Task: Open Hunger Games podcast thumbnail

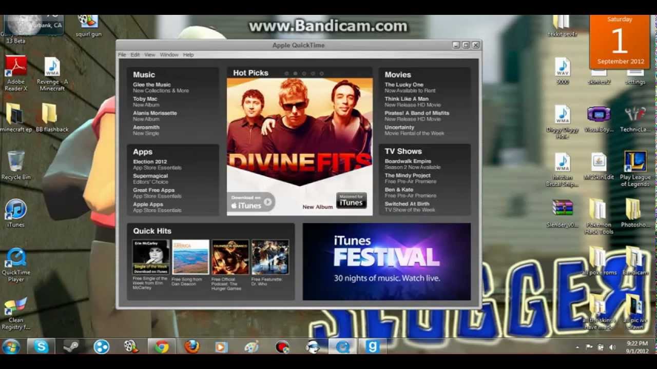Action: tap(230, 257)
